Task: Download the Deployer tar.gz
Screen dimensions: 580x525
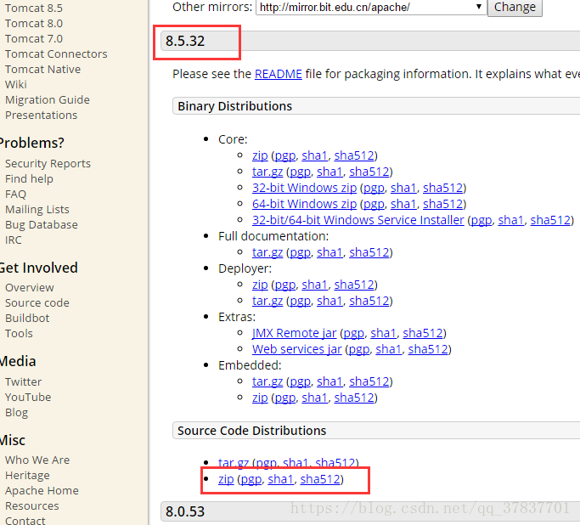Action: click(x=267, y=301)
